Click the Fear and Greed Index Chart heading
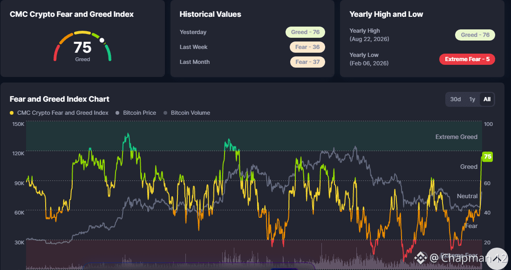 click(x=60, y=99)
